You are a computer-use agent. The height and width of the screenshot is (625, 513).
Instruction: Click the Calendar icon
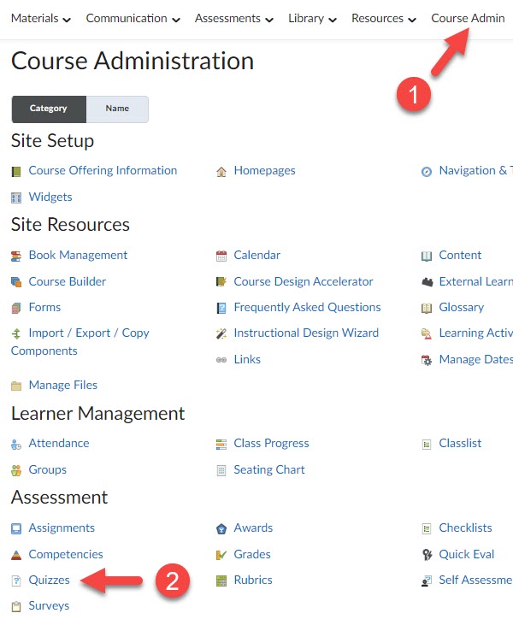pyautogui.click(x=221, y=256)
